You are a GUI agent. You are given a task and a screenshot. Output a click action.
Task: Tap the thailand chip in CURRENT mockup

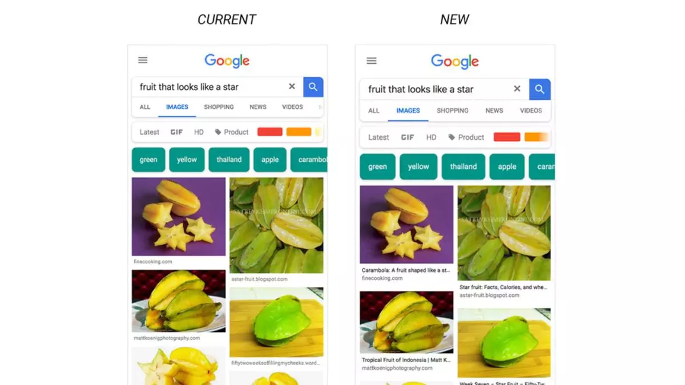[229, 160]
